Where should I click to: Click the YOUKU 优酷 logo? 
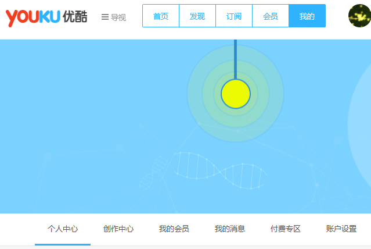pyautogui.click(x=46, y=17)
